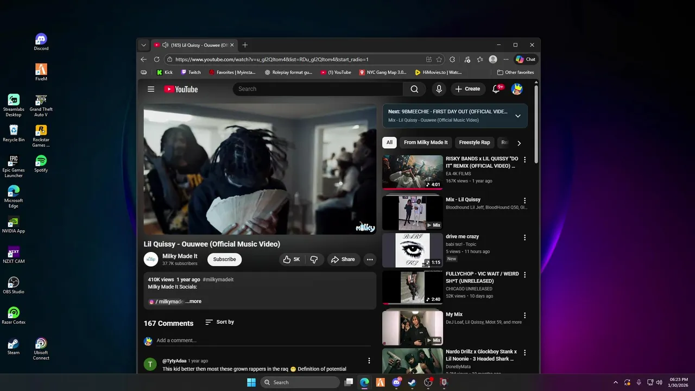Open Milky Made It channel name link
695x391 pixels.
click(x=180, y=256)
